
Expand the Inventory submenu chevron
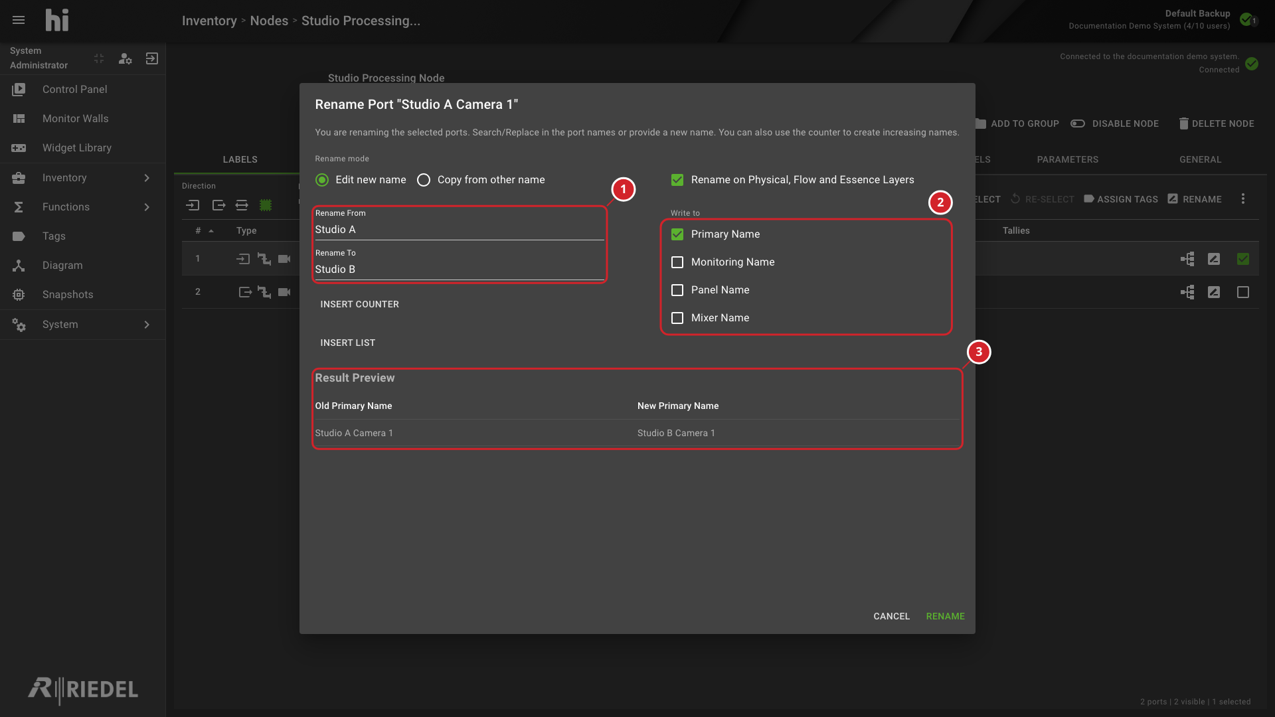coord(147,177)
